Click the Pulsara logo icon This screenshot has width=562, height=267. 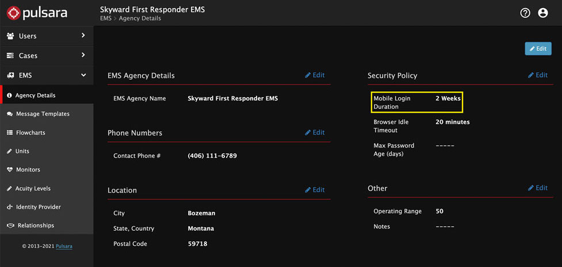13,13
